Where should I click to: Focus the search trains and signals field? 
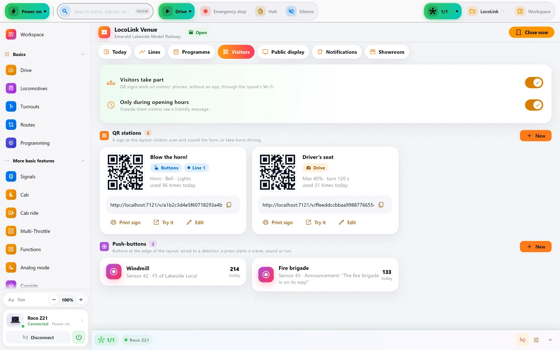coord(105,11)
